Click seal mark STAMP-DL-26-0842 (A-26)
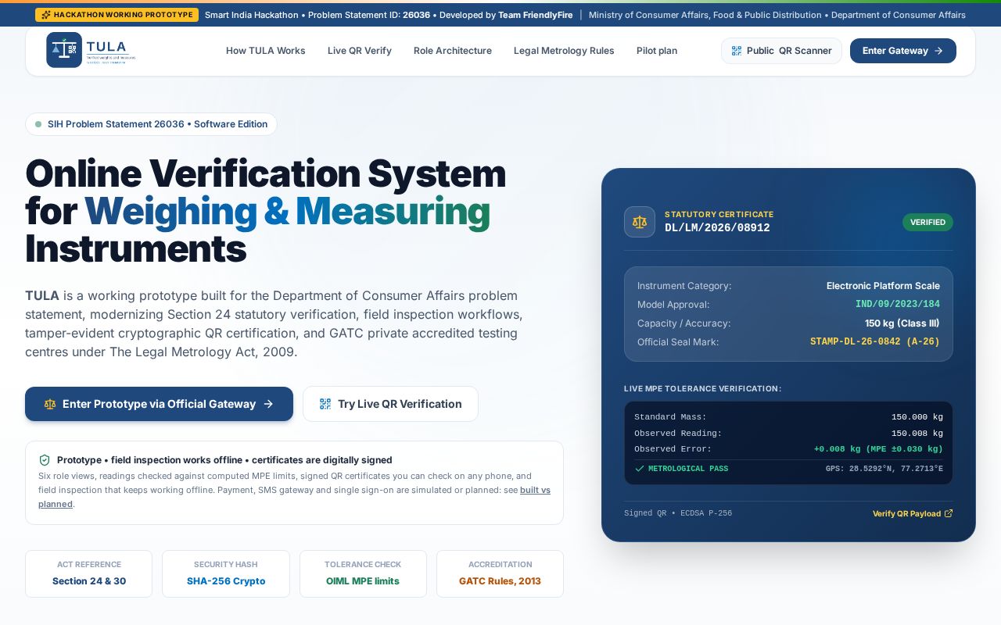Viewport: 1001px width, 625px height. pyautogui.click(x=875, y=342)
